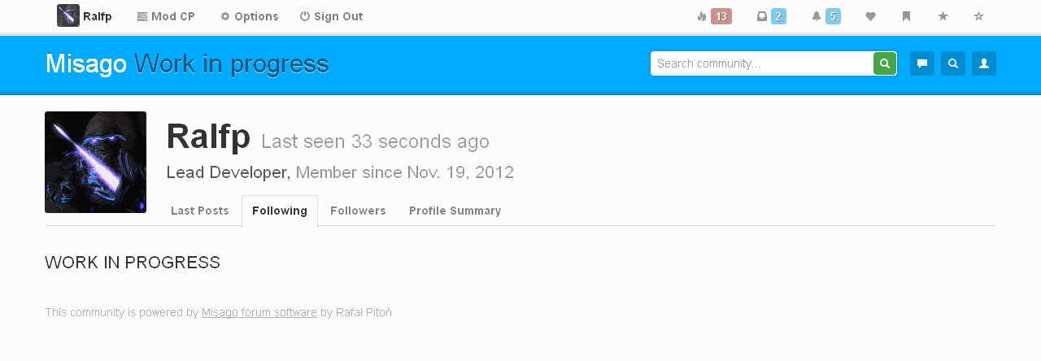Click the fire icon with 13 badge
The width and height of the screenshot is (1041, 361).
tap(713, 16)
